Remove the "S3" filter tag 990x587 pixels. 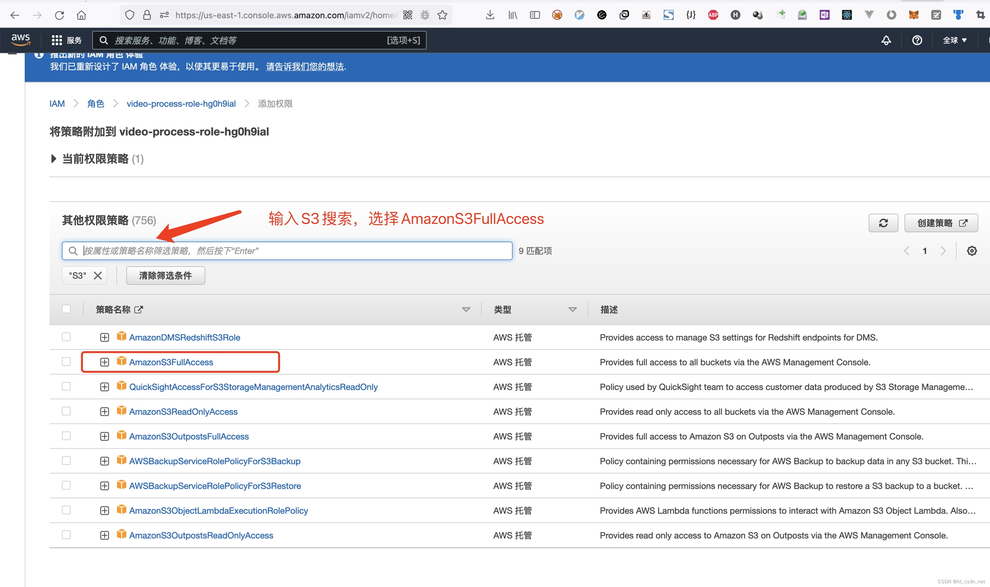coord(98,275)
